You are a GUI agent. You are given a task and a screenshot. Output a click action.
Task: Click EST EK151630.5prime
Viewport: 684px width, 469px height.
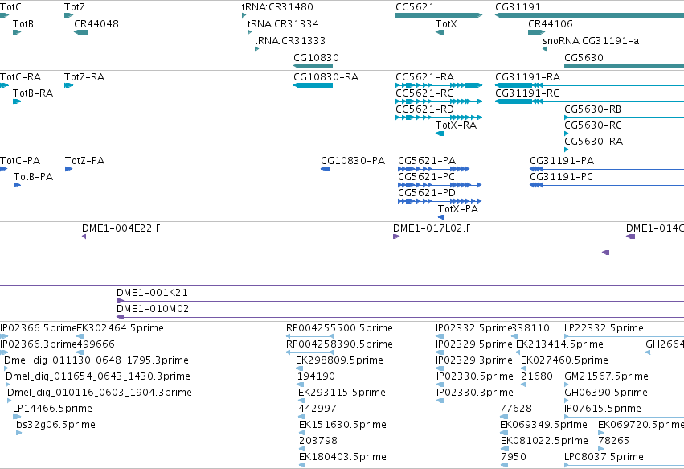point(343,425)
